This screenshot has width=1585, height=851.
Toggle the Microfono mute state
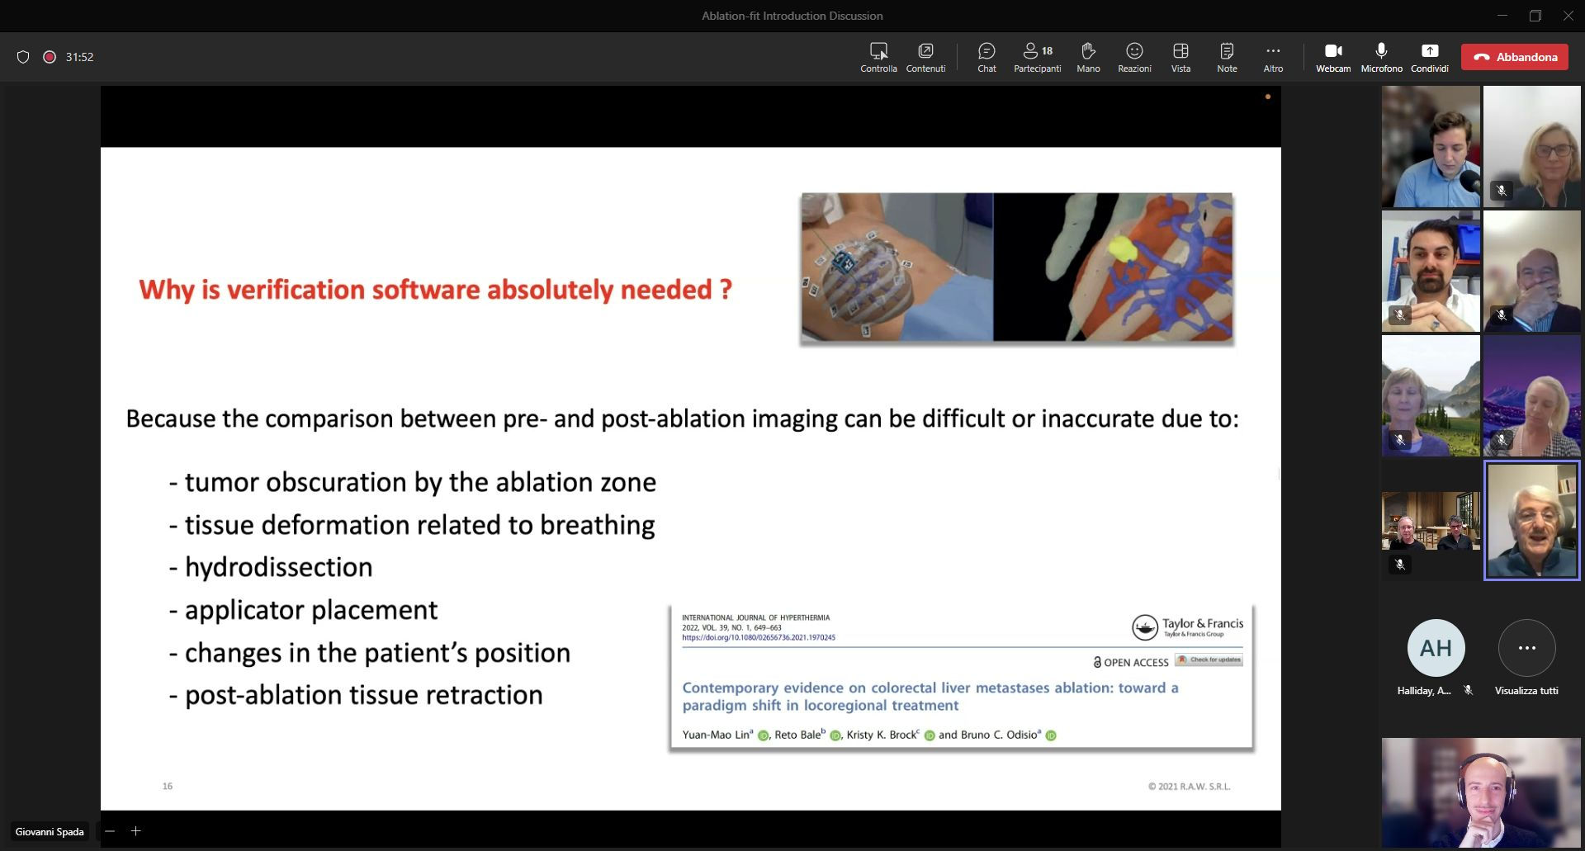[x=1381, y=57]
